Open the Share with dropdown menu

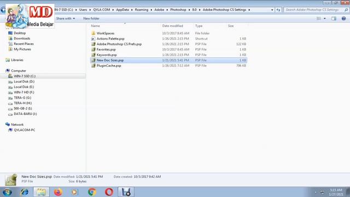(x=66, y=18)
